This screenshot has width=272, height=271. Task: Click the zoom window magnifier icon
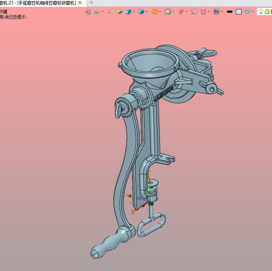click(168, 11)
